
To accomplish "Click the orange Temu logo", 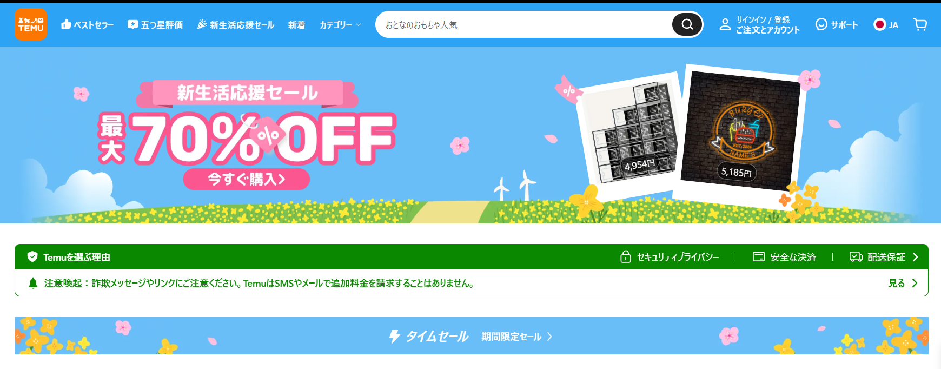I will (x=31, y=24).
